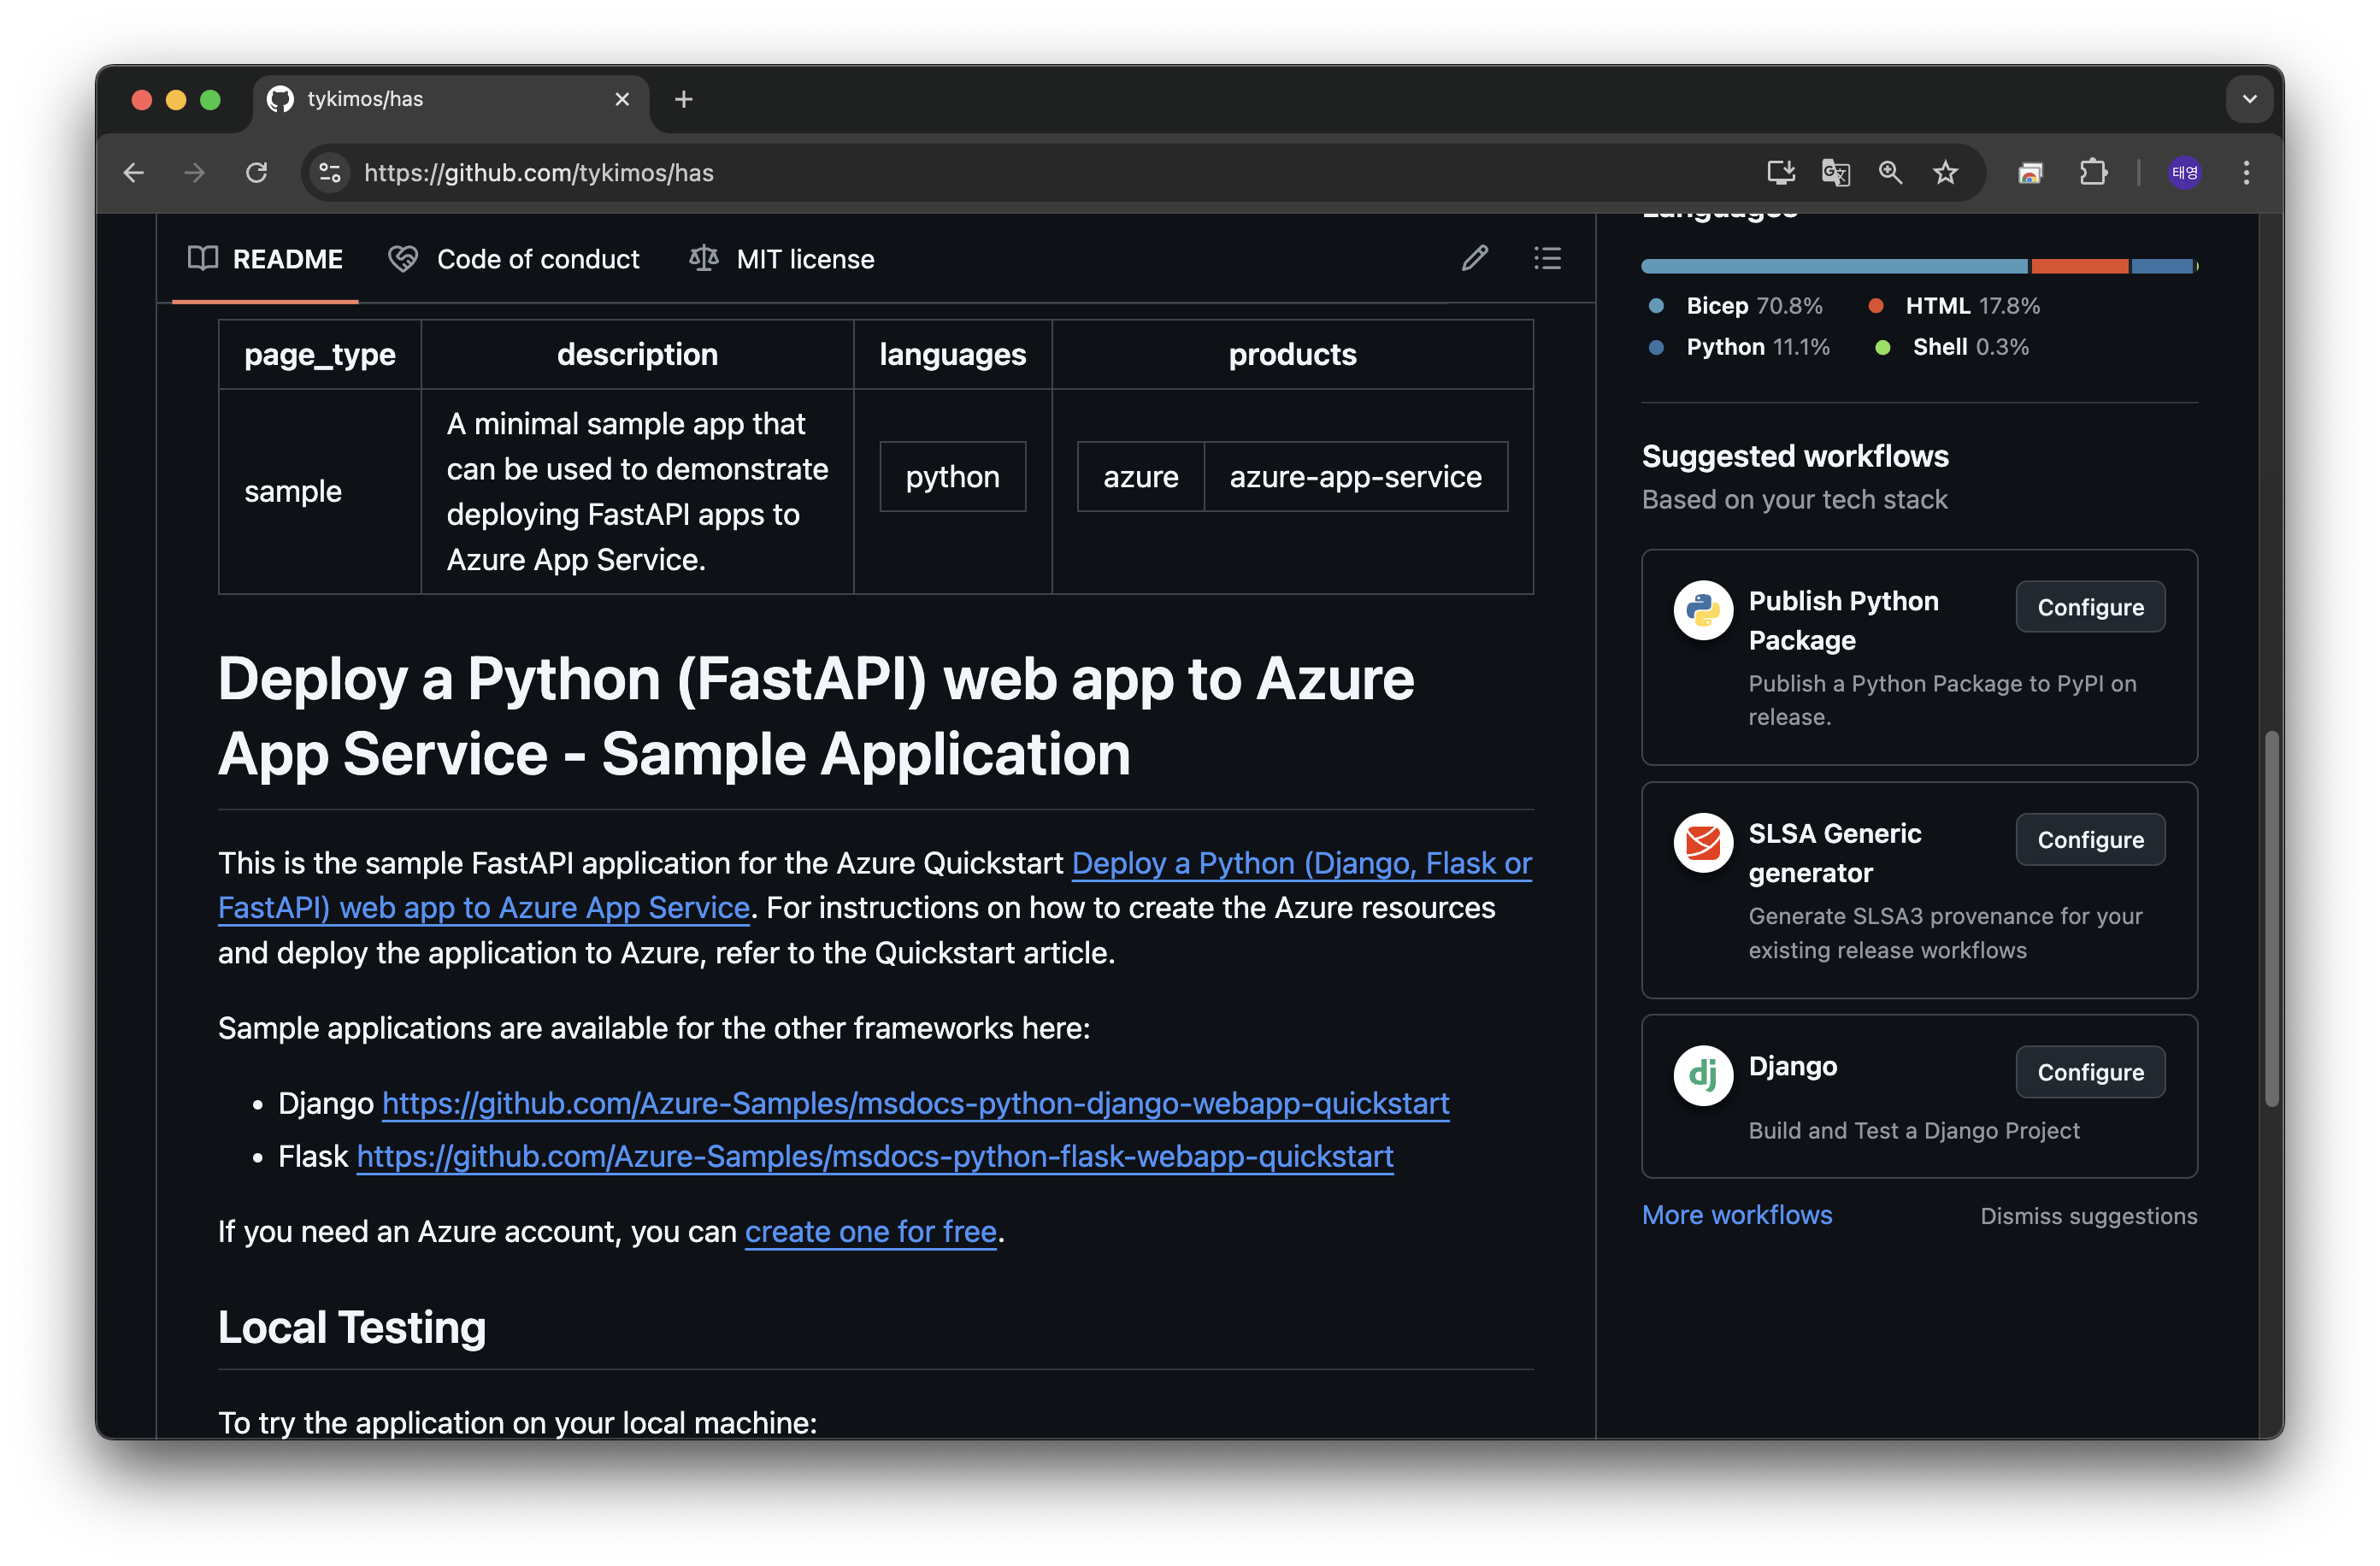Open the site information icon
This screenshot has width=2380, height=1566.
pos(330,173)
